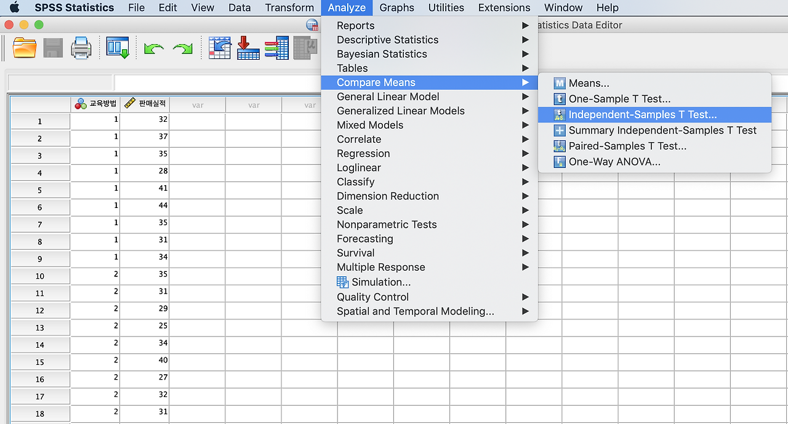788x424 pixels.
Task: Select row header 10
Action: tap(40, 276)
